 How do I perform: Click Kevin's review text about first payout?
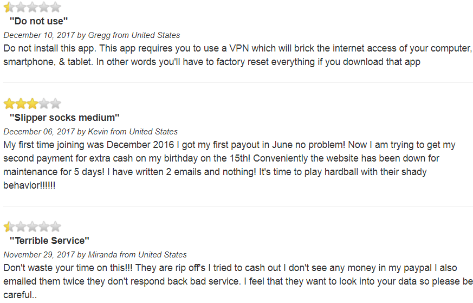point(229,165)
